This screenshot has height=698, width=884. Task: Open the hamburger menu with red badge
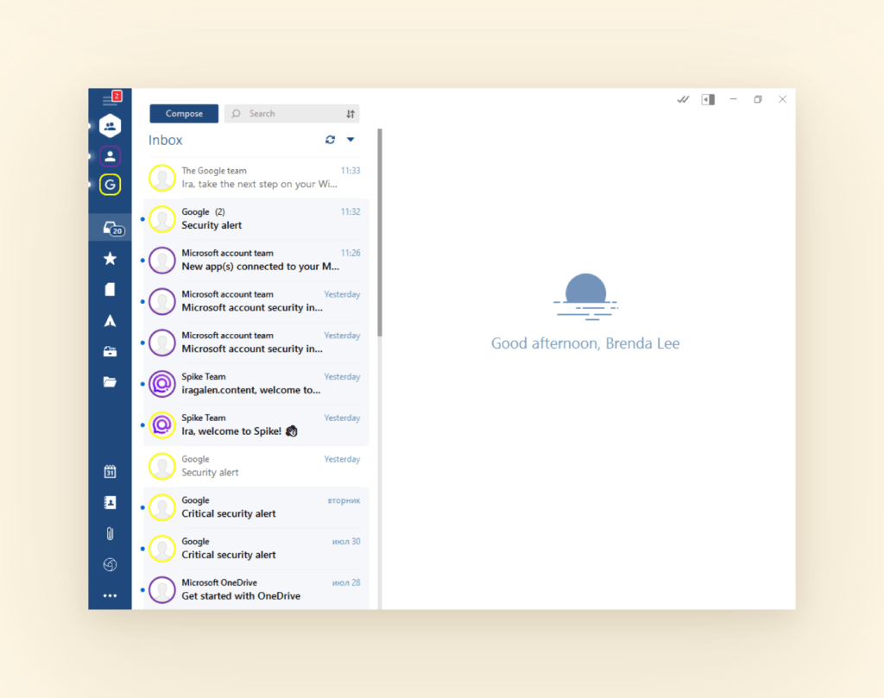click(x=110, y=97)
